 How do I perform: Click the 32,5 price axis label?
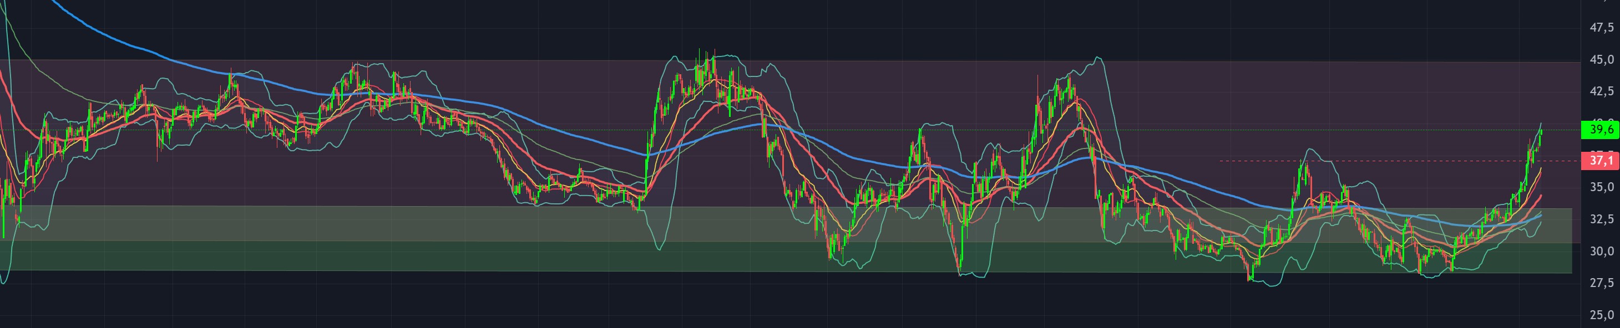pos(1601,219)
